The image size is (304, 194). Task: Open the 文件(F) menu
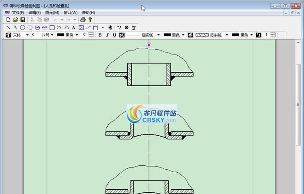pyautogui.click(x=18, y=13)
